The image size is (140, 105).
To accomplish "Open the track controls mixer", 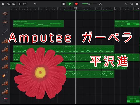I will pos(20,4).
